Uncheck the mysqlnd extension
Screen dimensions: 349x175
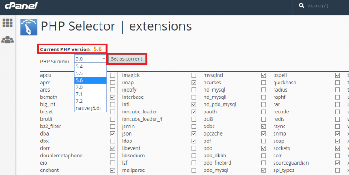(x=264, y=75)
